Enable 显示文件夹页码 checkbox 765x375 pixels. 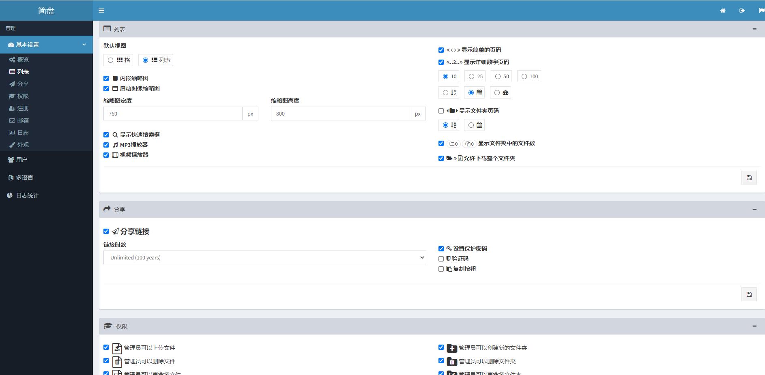click(x=441, y=111)
